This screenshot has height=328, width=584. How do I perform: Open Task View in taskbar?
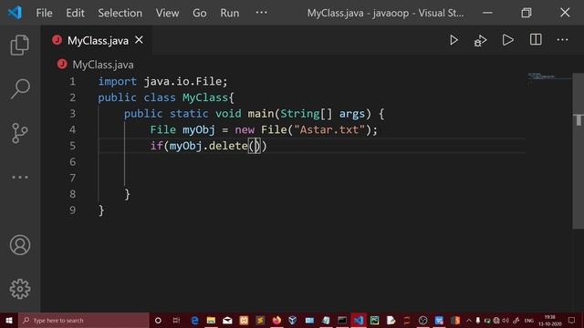pos(176,320)
